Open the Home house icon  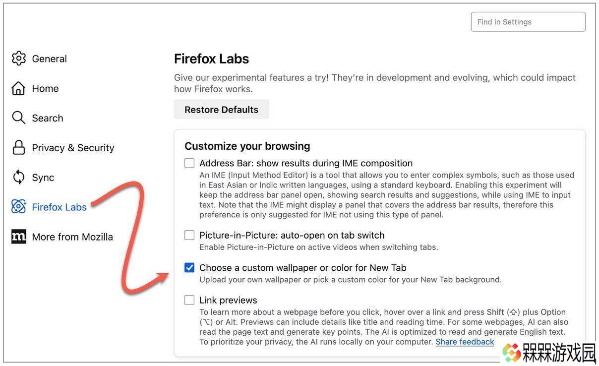tap(18, 88)
